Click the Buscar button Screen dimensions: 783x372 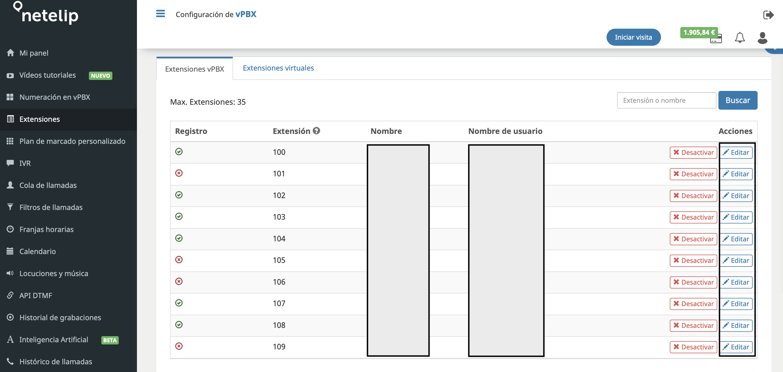coord(738,100)
